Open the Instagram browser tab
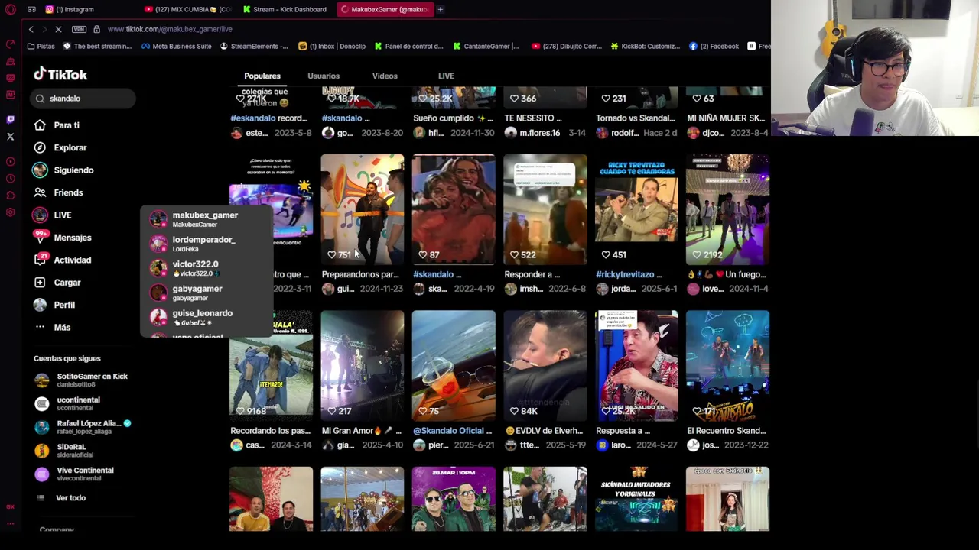Screen dimensions: 979x550 click(x=70, y=9)
